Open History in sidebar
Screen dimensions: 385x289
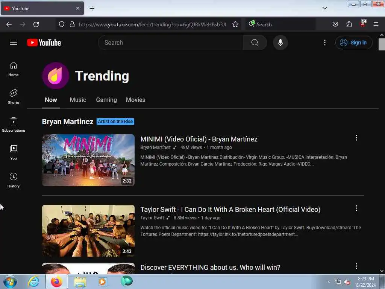click(14, 180)
